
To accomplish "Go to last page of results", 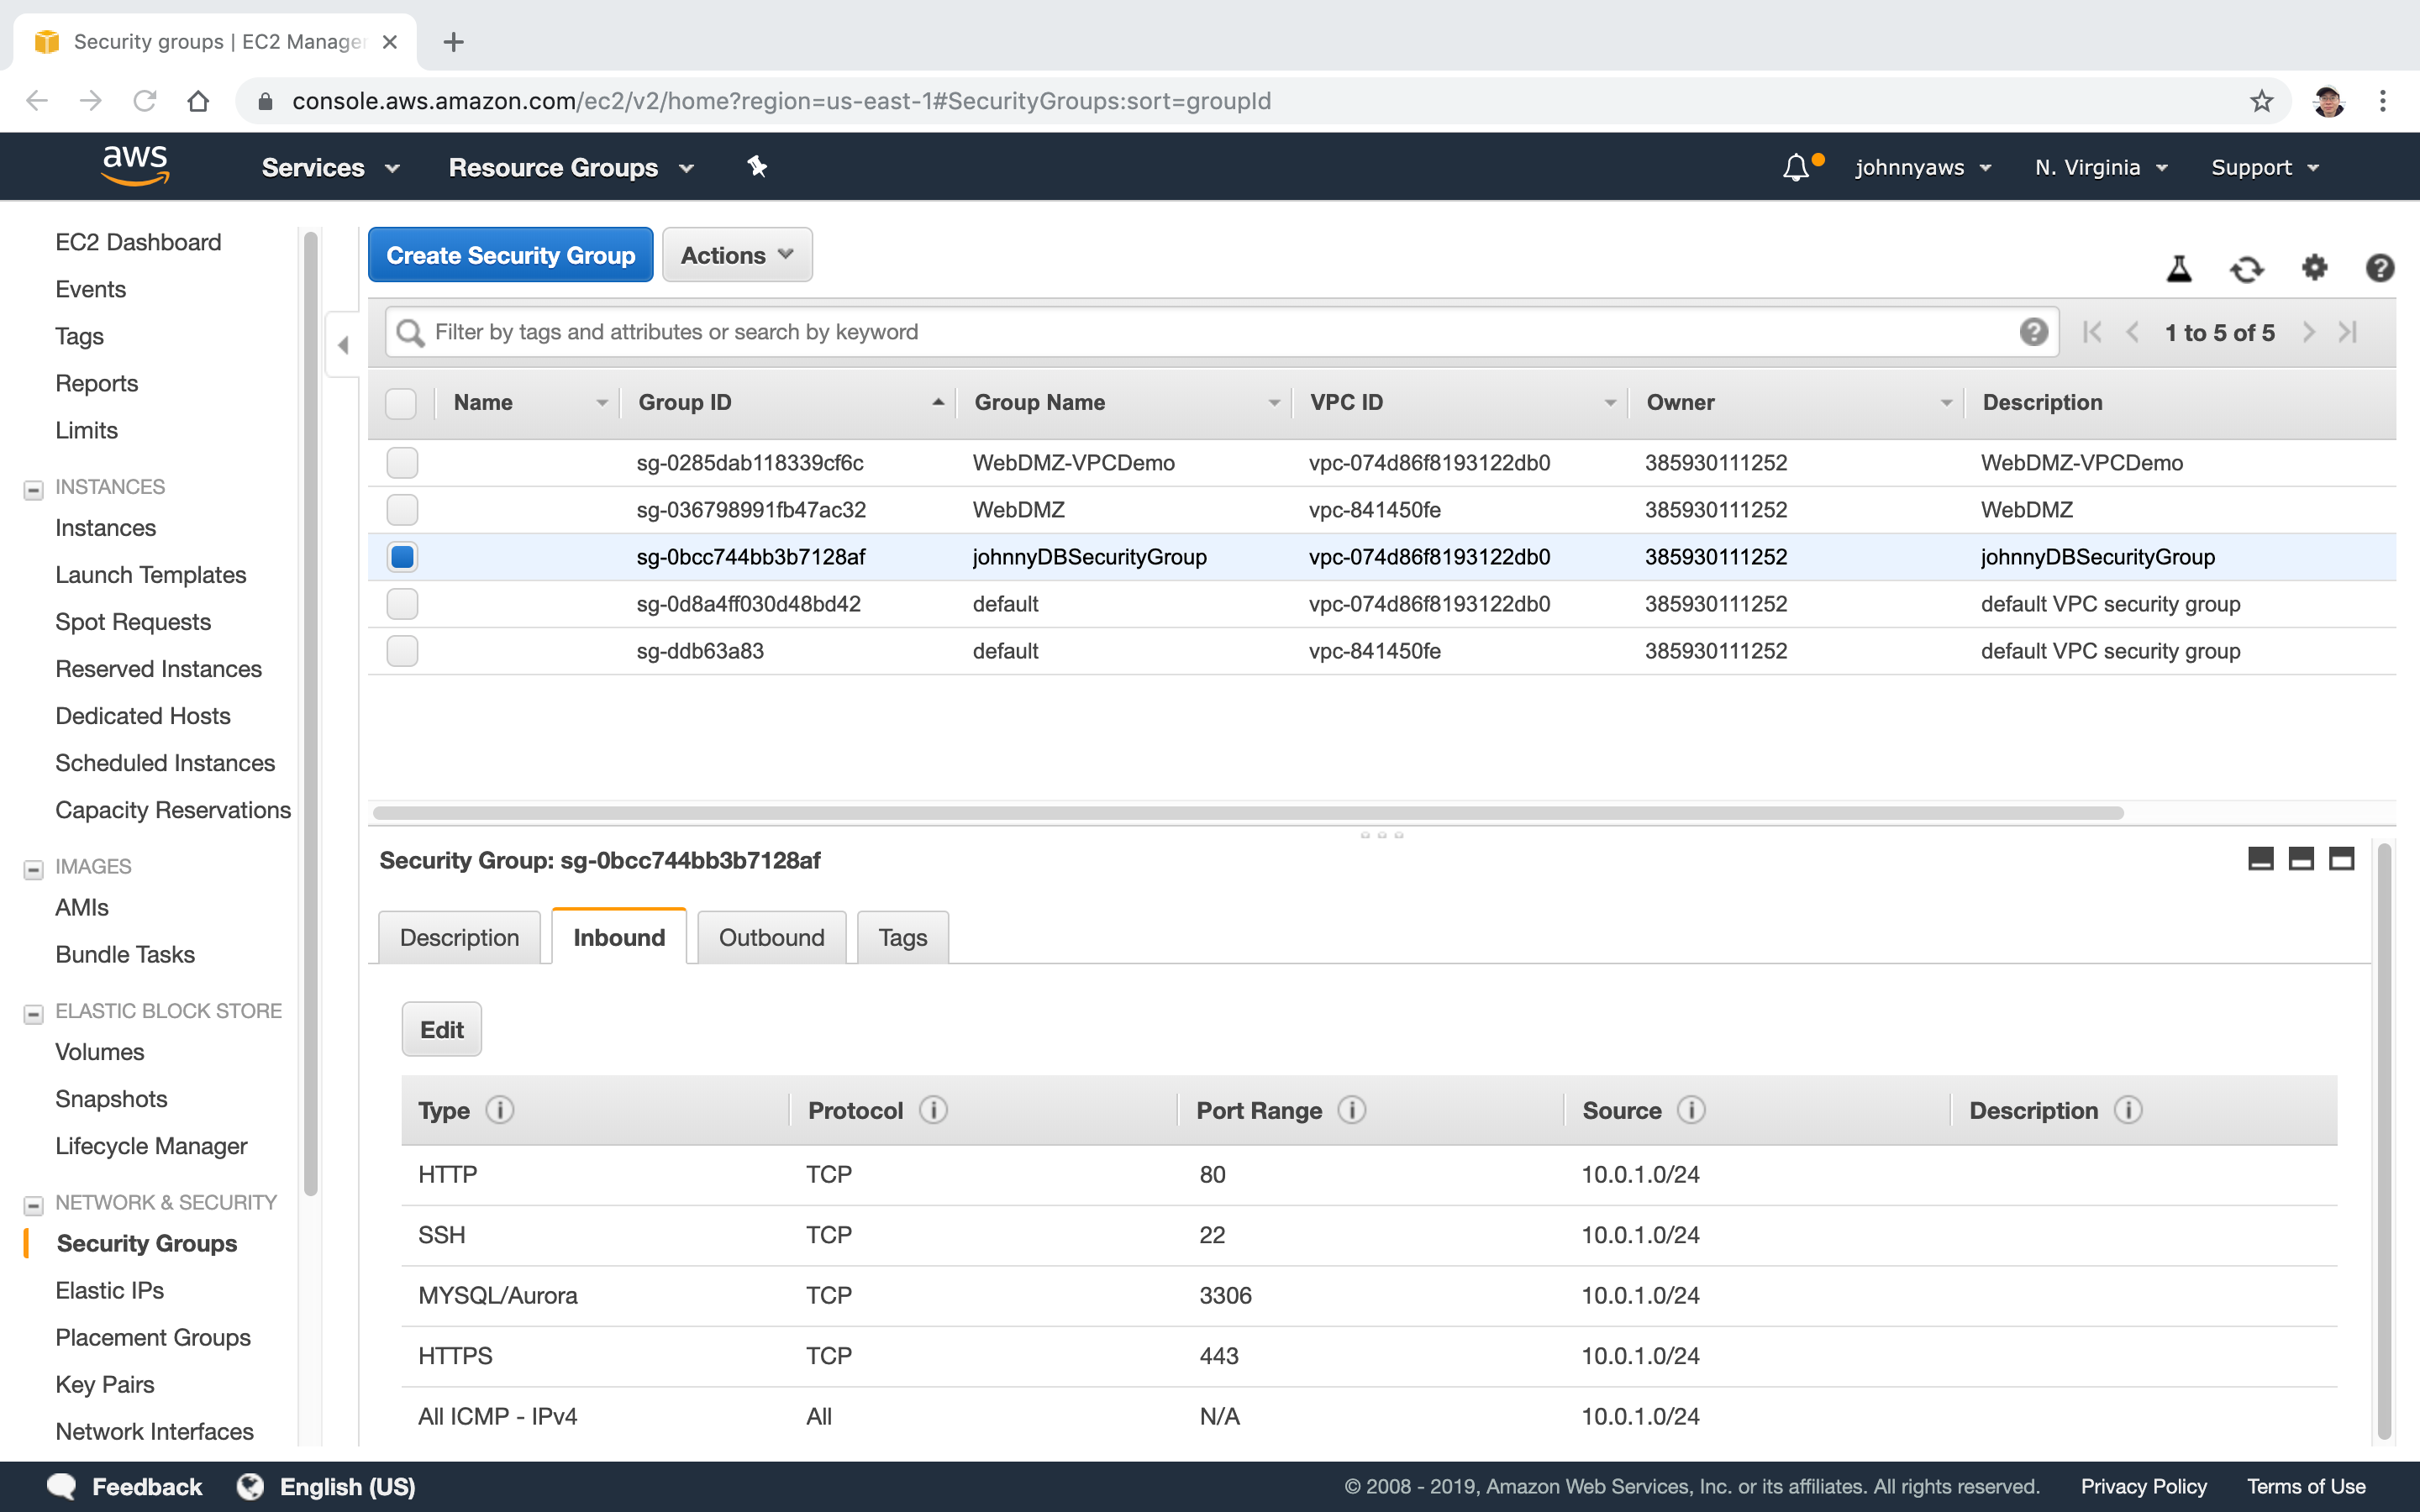I will (2348, 332).
